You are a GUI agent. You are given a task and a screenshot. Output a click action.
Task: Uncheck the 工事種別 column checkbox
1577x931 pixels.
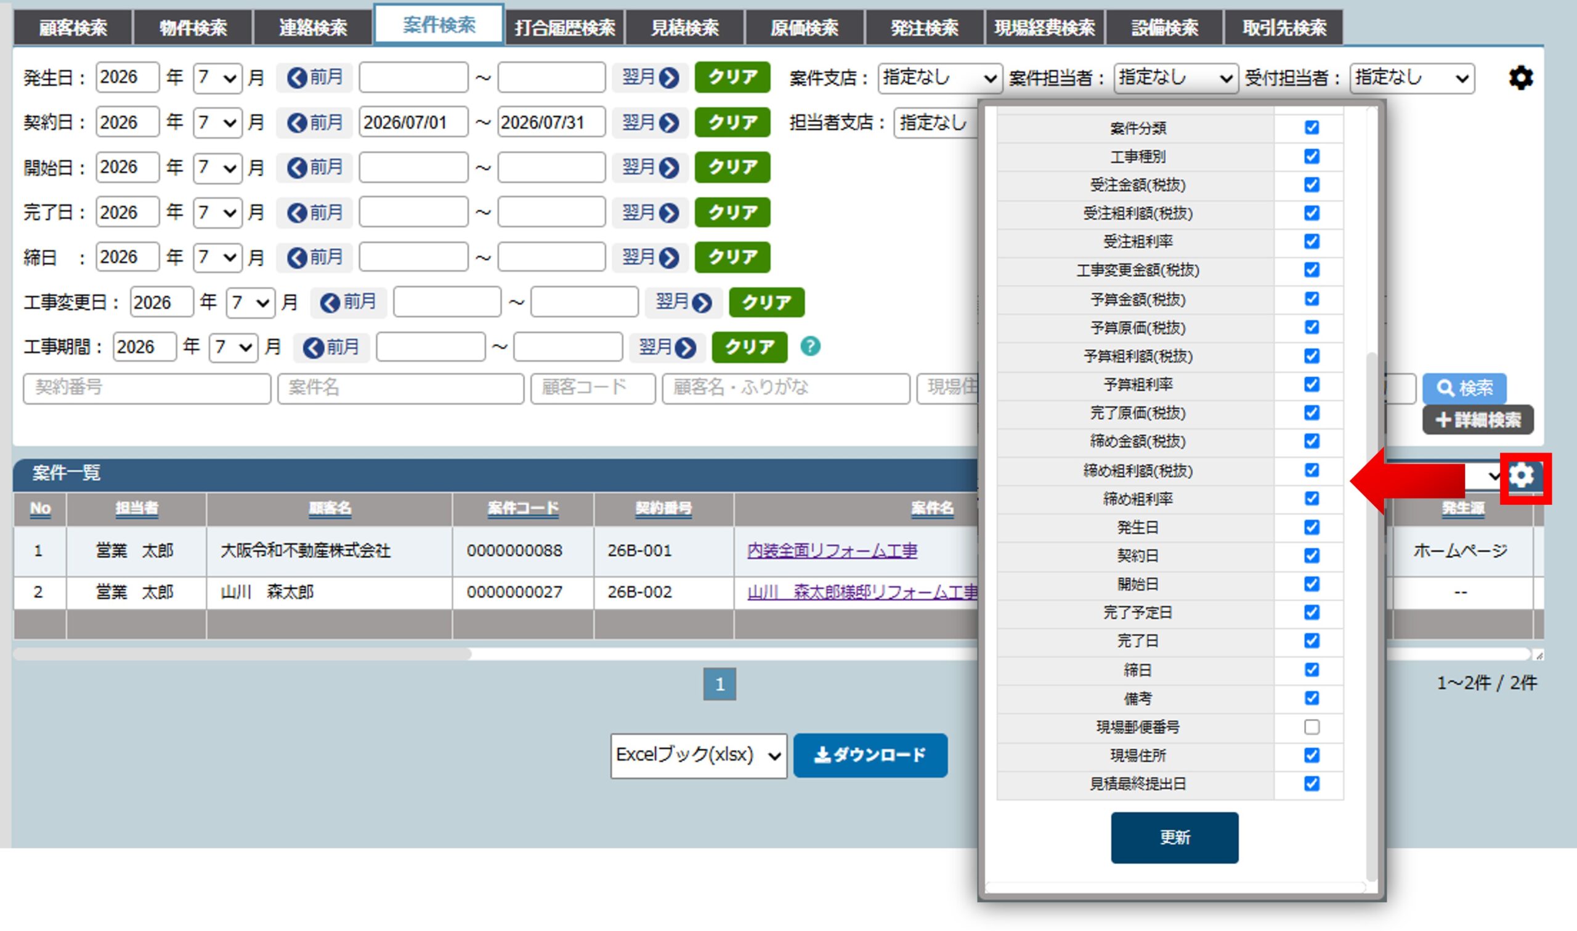click(1311, 156)
